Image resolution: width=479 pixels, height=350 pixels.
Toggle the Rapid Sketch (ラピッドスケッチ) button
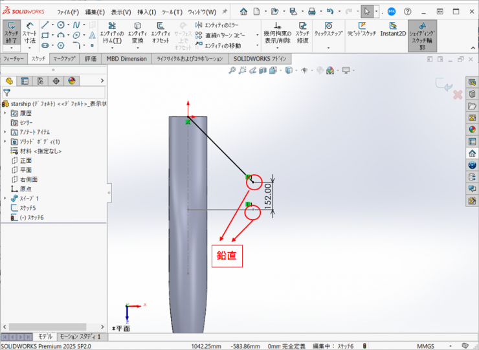pyautogui.click(x=360, y=33)
